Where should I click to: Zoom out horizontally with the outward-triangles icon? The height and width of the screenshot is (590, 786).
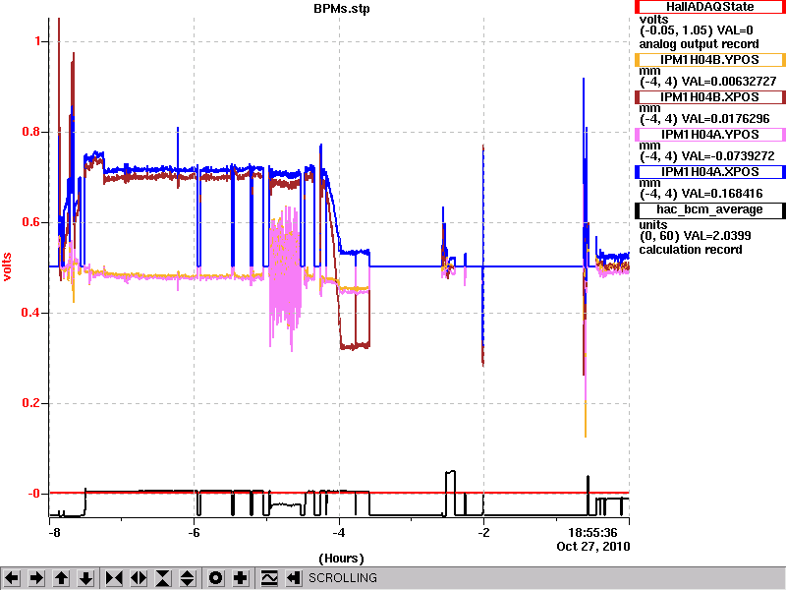click(139, 578)
